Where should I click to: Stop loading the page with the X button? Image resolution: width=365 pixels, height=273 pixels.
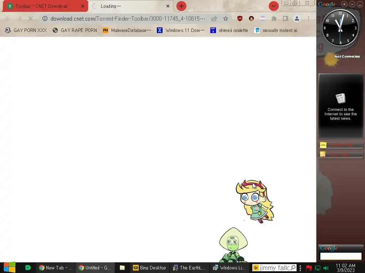31,18
